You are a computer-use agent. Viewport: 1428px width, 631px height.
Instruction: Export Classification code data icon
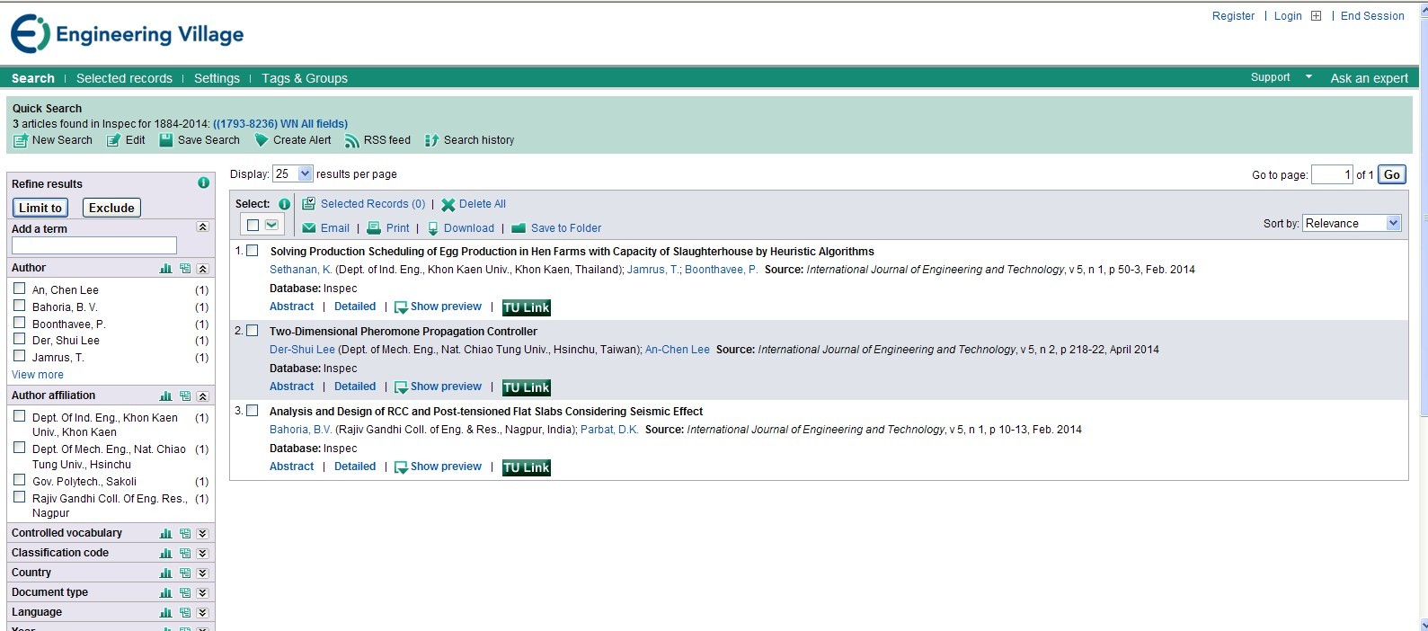184,553
